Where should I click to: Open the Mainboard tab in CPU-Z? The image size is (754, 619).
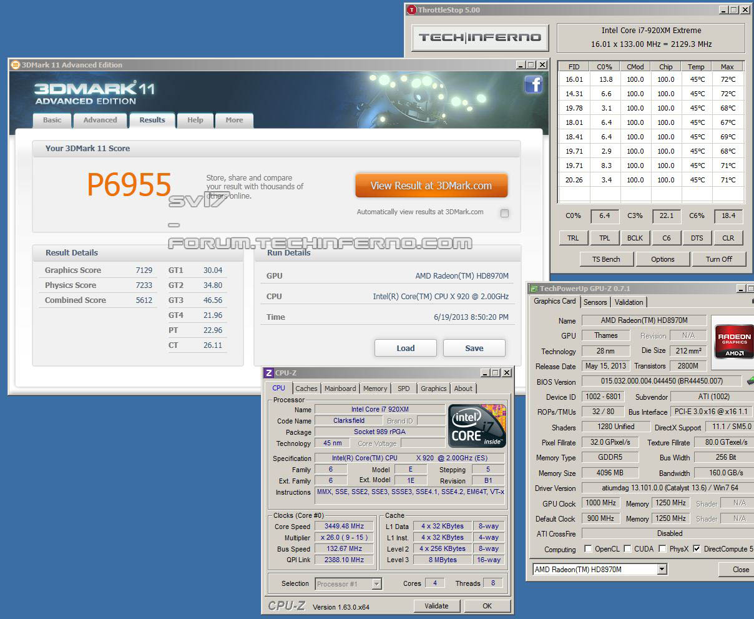coord(340,389)
